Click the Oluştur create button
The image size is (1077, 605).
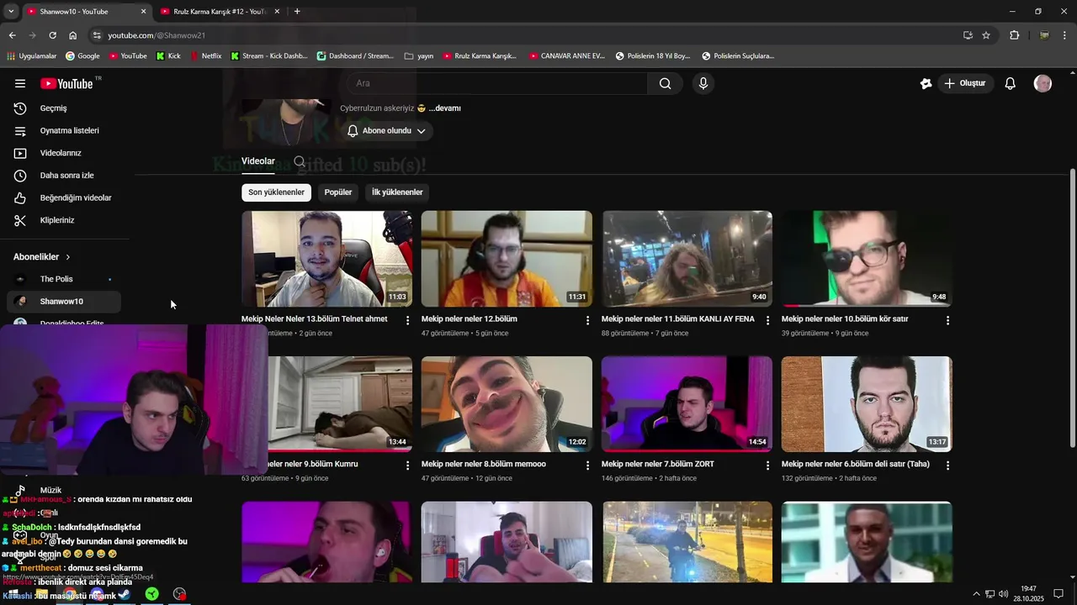(x=965, y=83)
